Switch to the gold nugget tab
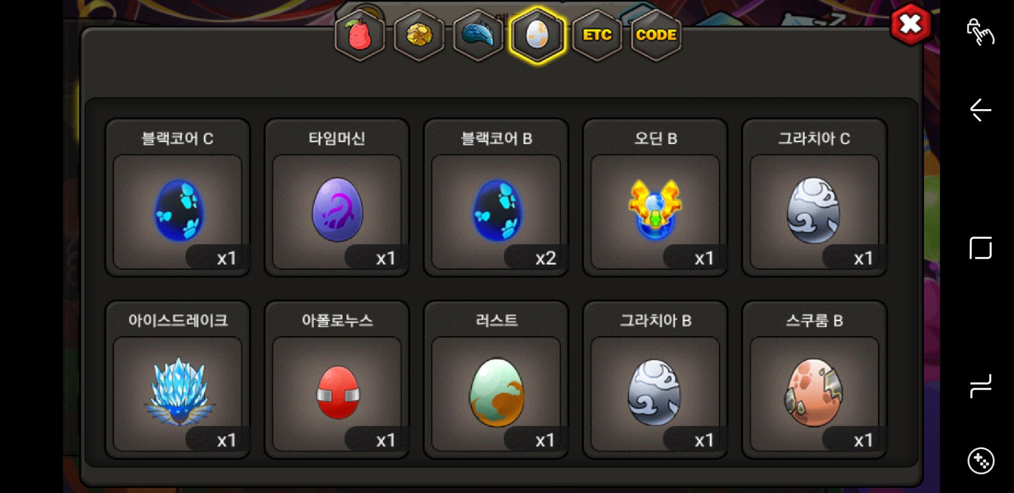This screenshot has width=1014, height=493. (419, 35)
